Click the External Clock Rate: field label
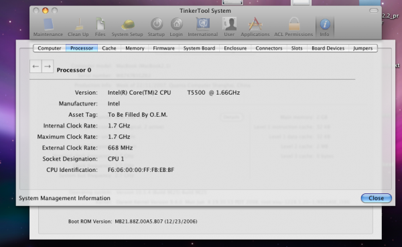402x247 pixels. pos(70,148)
